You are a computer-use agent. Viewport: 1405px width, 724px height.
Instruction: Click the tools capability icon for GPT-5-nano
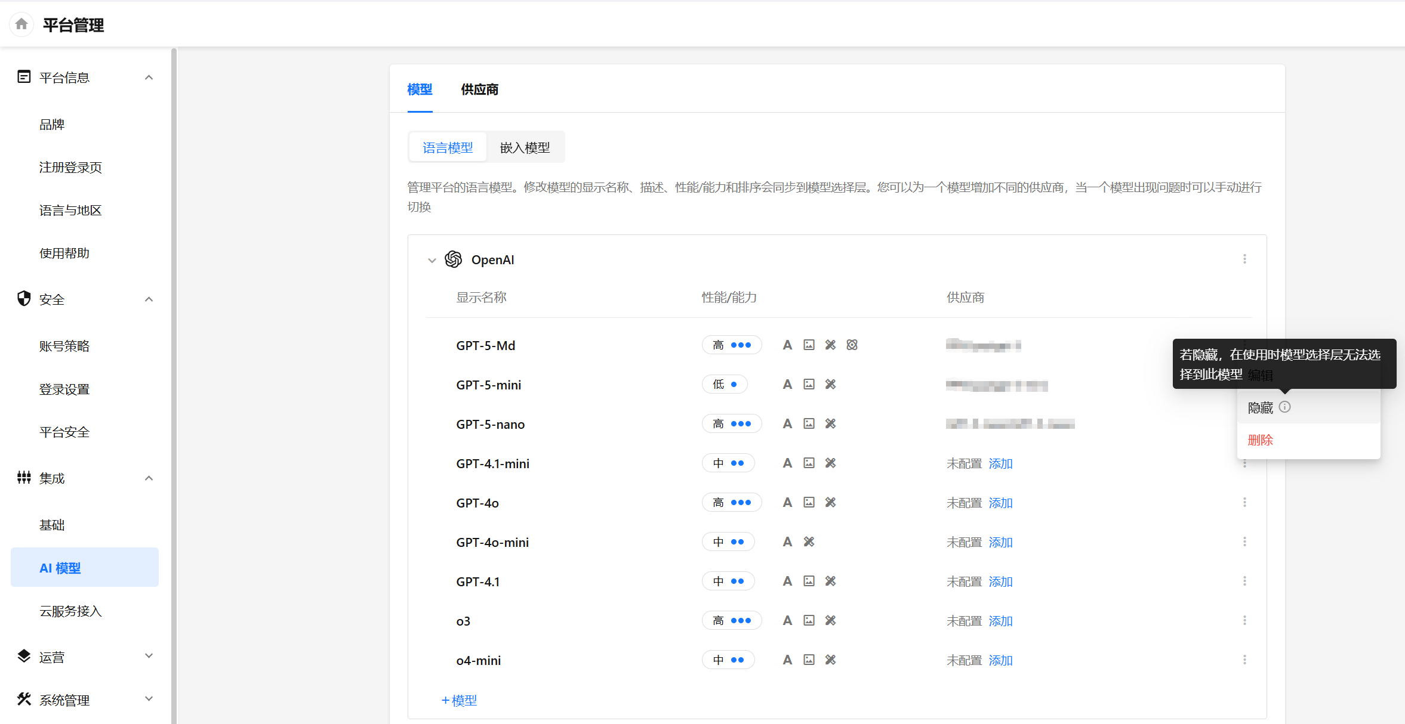[x=830, y=423]
